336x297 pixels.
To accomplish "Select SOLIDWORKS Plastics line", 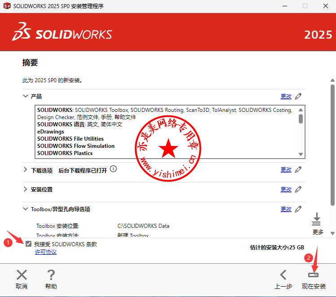I will 65,153.
